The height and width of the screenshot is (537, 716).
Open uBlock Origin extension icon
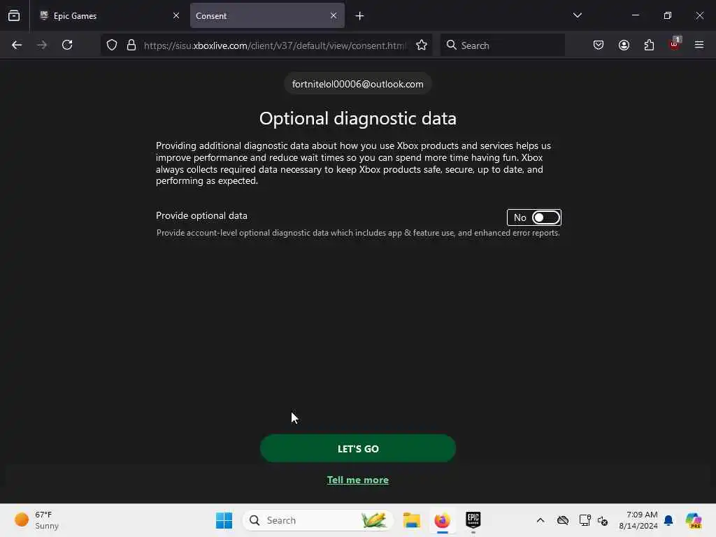click(x=675, y=44)
